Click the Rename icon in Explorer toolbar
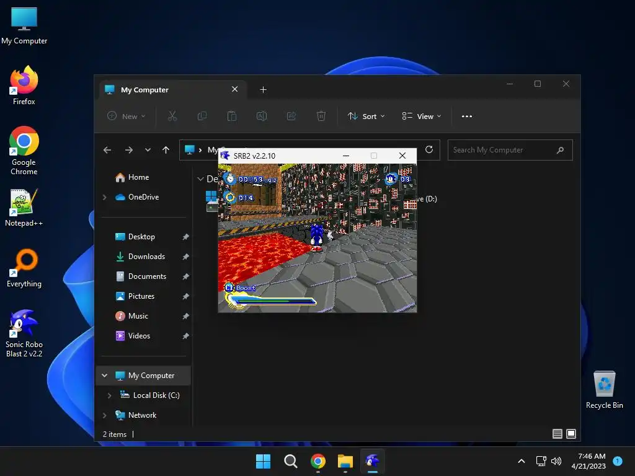Image resolution: width=635 pixels, height=476 pixels. [262, 116]
